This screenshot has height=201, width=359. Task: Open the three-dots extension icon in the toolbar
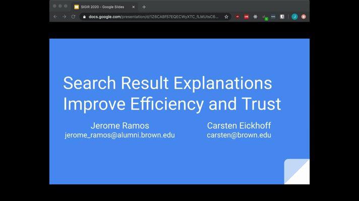coord(273,17)
